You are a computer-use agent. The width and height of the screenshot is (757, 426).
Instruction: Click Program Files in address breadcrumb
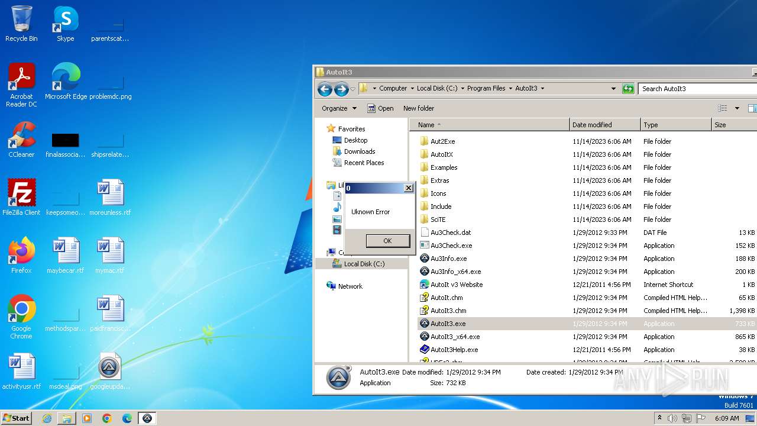click(x=486, y=88)
